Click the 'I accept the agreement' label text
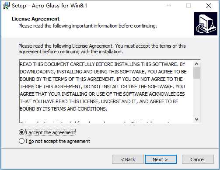 click(50, 132)
